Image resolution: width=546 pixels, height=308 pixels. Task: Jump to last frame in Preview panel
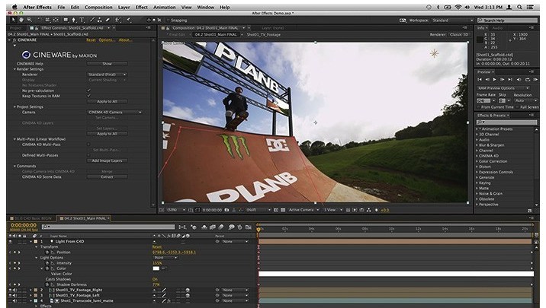click(510, 80)
